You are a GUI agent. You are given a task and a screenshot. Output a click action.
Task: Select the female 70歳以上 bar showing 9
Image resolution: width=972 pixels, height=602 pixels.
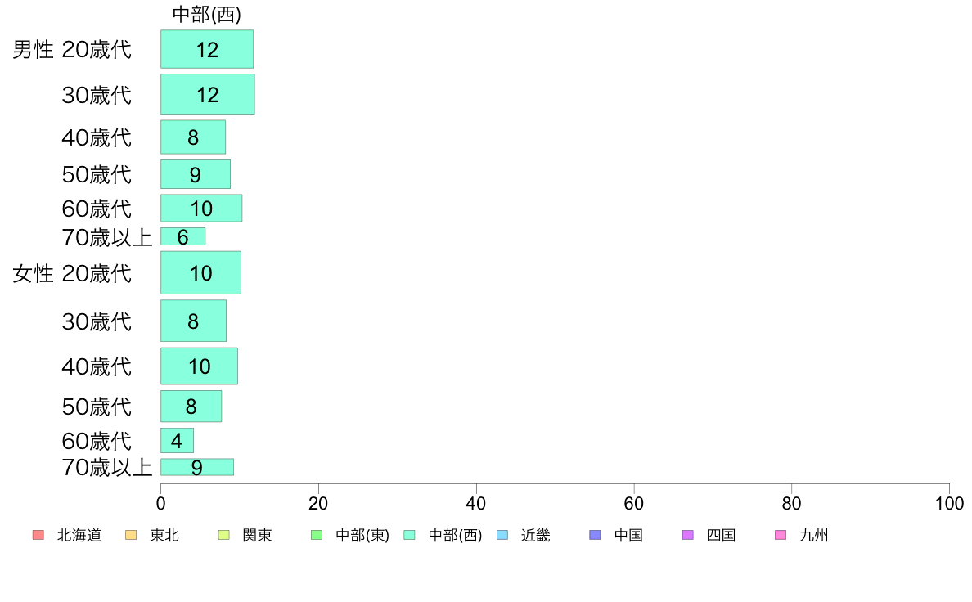[x=197, y=468]
